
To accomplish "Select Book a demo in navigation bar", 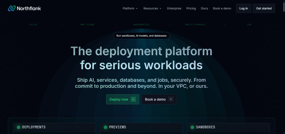I will (x=222, y=8).
